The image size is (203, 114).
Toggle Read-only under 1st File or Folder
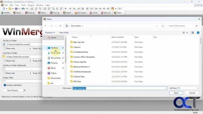(x=5, y=48)
